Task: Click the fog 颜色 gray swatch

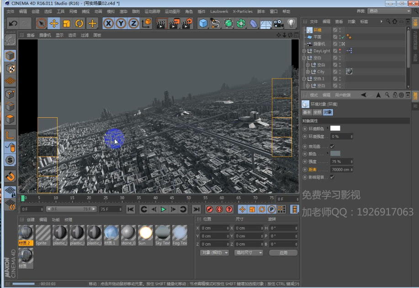Action: 335,153
